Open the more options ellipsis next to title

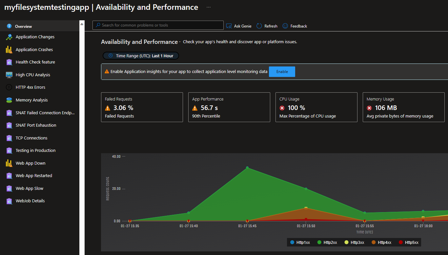click(x=209, y=7)
